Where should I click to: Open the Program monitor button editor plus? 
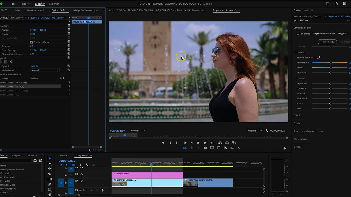(x=285, y=148)
